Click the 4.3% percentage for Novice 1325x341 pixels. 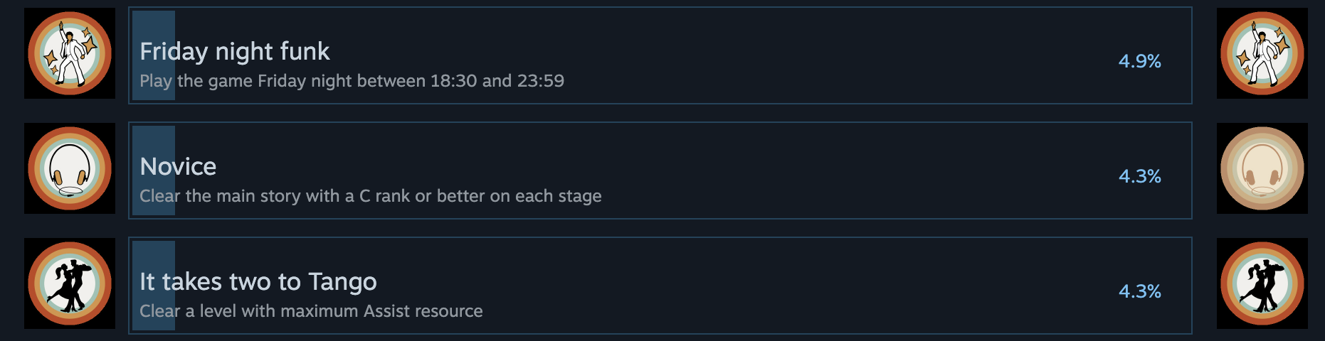1139,176
